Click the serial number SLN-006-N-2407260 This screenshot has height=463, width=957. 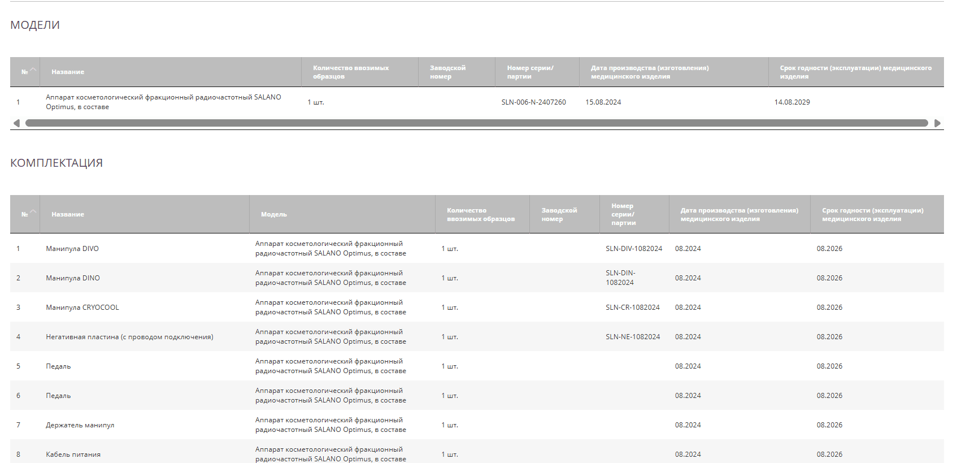pyautogui.click(x=533, y=102)
